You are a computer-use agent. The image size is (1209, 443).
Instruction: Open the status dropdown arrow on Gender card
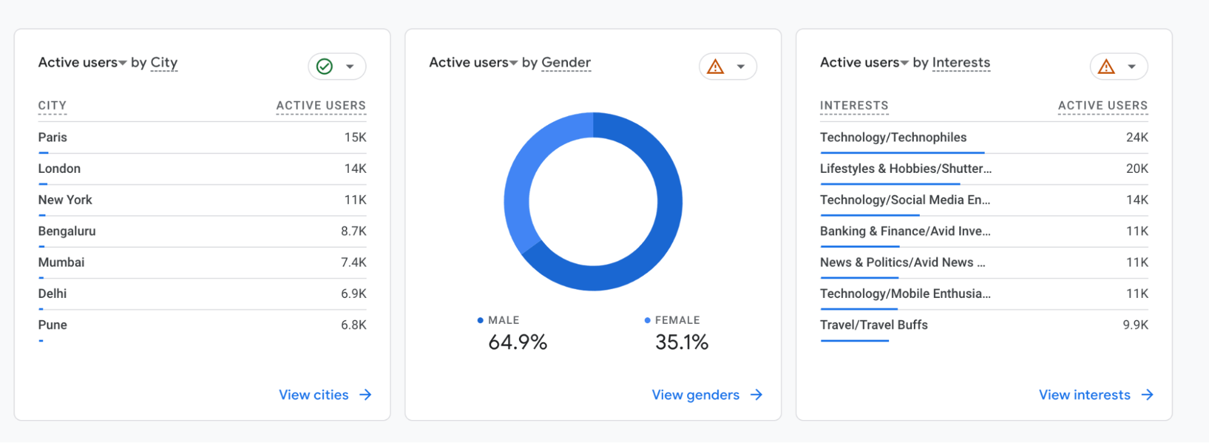[x=740, y=66]
